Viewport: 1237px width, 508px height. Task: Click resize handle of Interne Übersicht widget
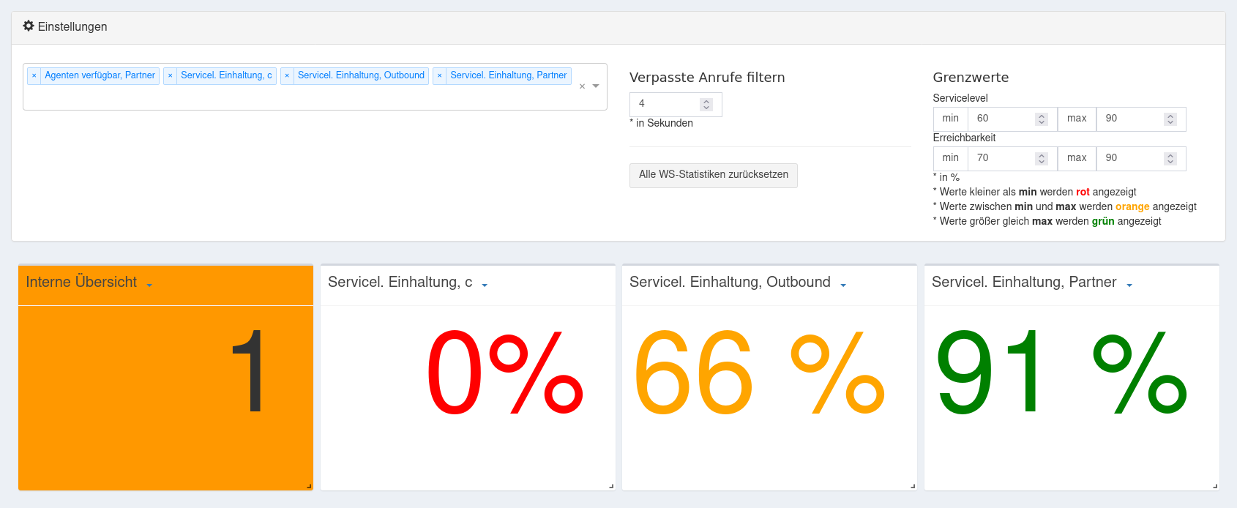309,486
